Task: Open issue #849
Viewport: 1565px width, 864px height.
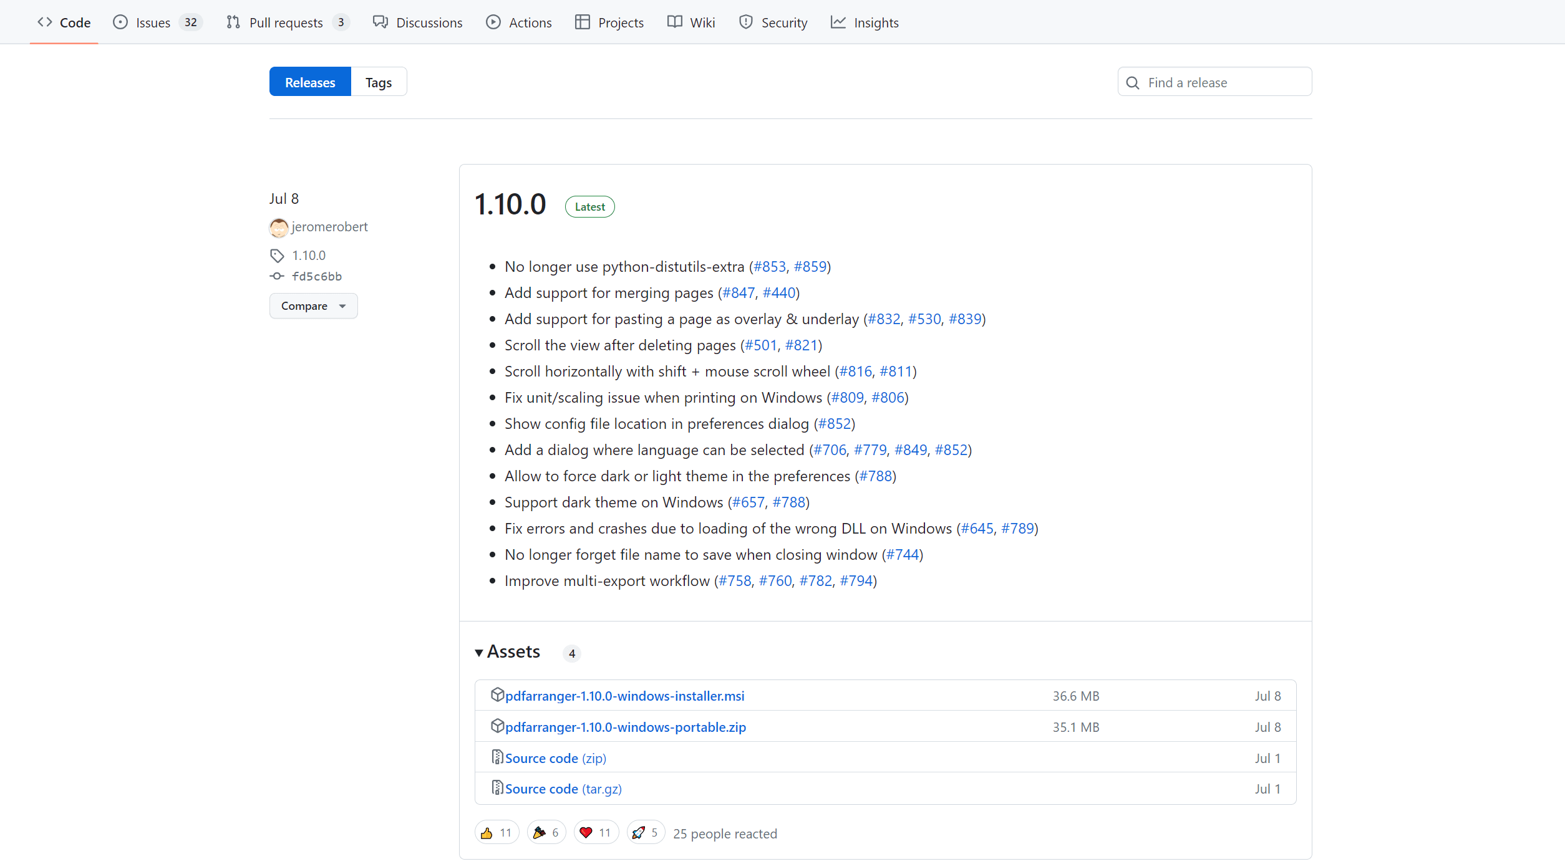Action: [x=911, y=450]
